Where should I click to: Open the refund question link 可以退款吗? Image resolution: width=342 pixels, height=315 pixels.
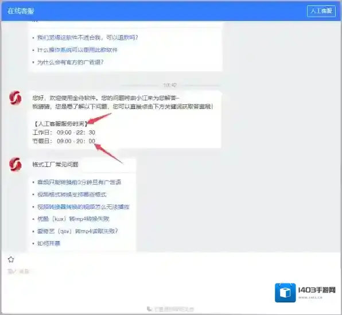pos(87,37)
